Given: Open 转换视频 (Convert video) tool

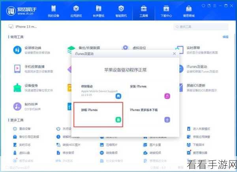Looking at the screenshot, I should tap(152, 153).
